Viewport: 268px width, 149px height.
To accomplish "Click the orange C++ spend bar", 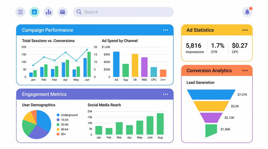I will pyautogui.click(x=163, y=73).
